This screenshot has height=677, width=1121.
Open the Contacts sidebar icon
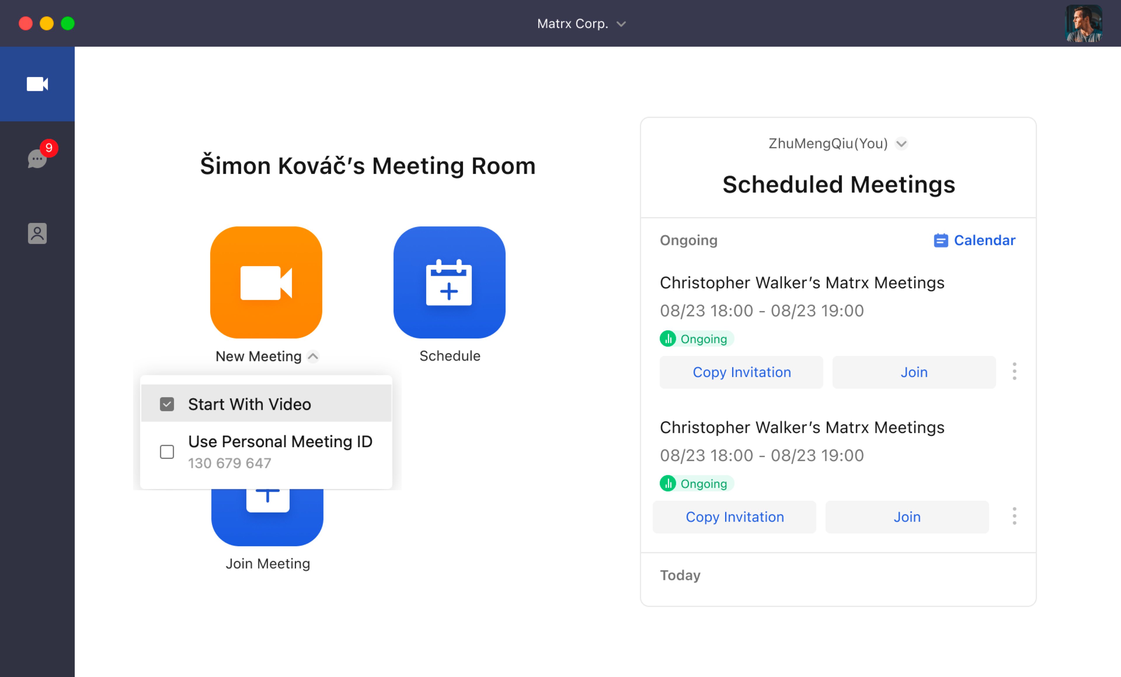pos(37,233)
